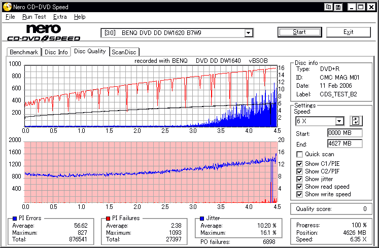Uncheck Show C1/PIE

pyautogui.click(x=300, y=164)
